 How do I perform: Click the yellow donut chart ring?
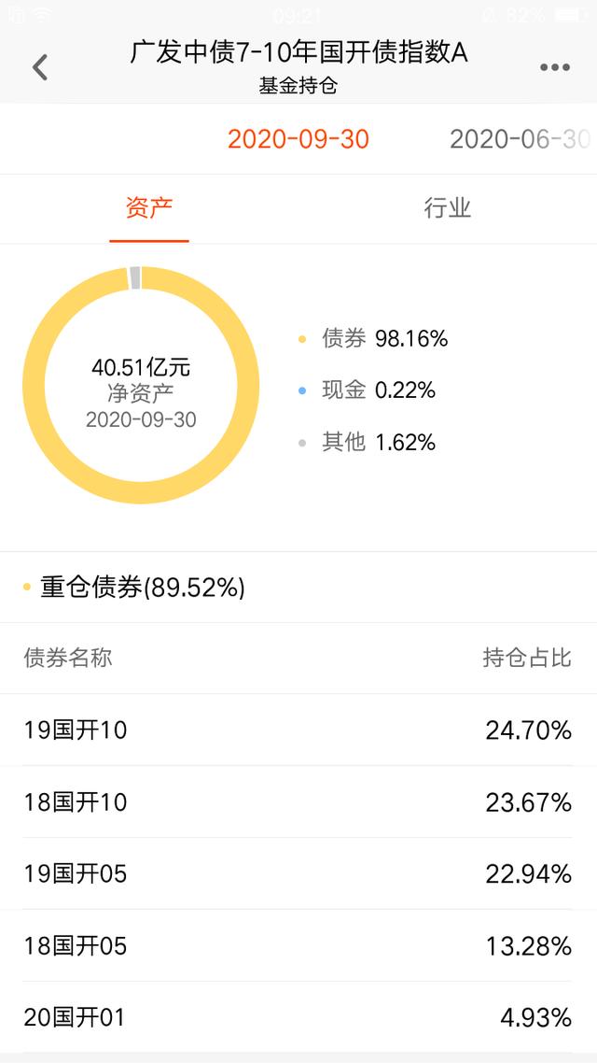click(35, 385)
